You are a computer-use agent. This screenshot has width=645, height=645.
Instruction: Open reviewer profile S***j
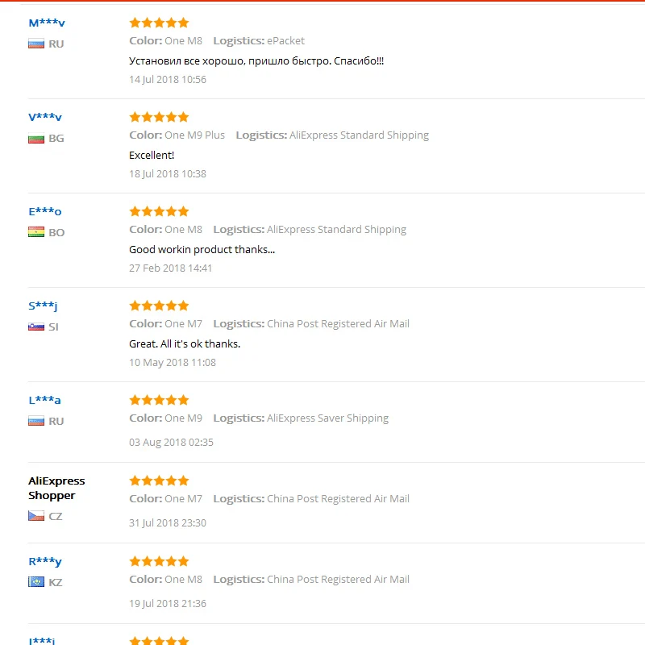point(43,306)
